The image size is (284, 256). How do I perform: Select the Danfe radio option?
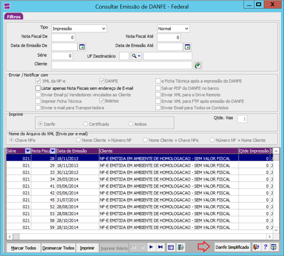[x=40, y=124]
